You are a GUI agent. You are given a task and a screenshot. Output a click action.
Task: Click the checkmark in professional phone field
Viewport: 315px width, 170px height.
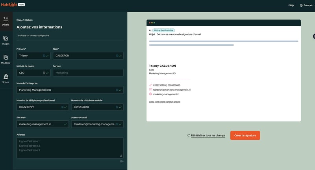(x=65, y=107)
